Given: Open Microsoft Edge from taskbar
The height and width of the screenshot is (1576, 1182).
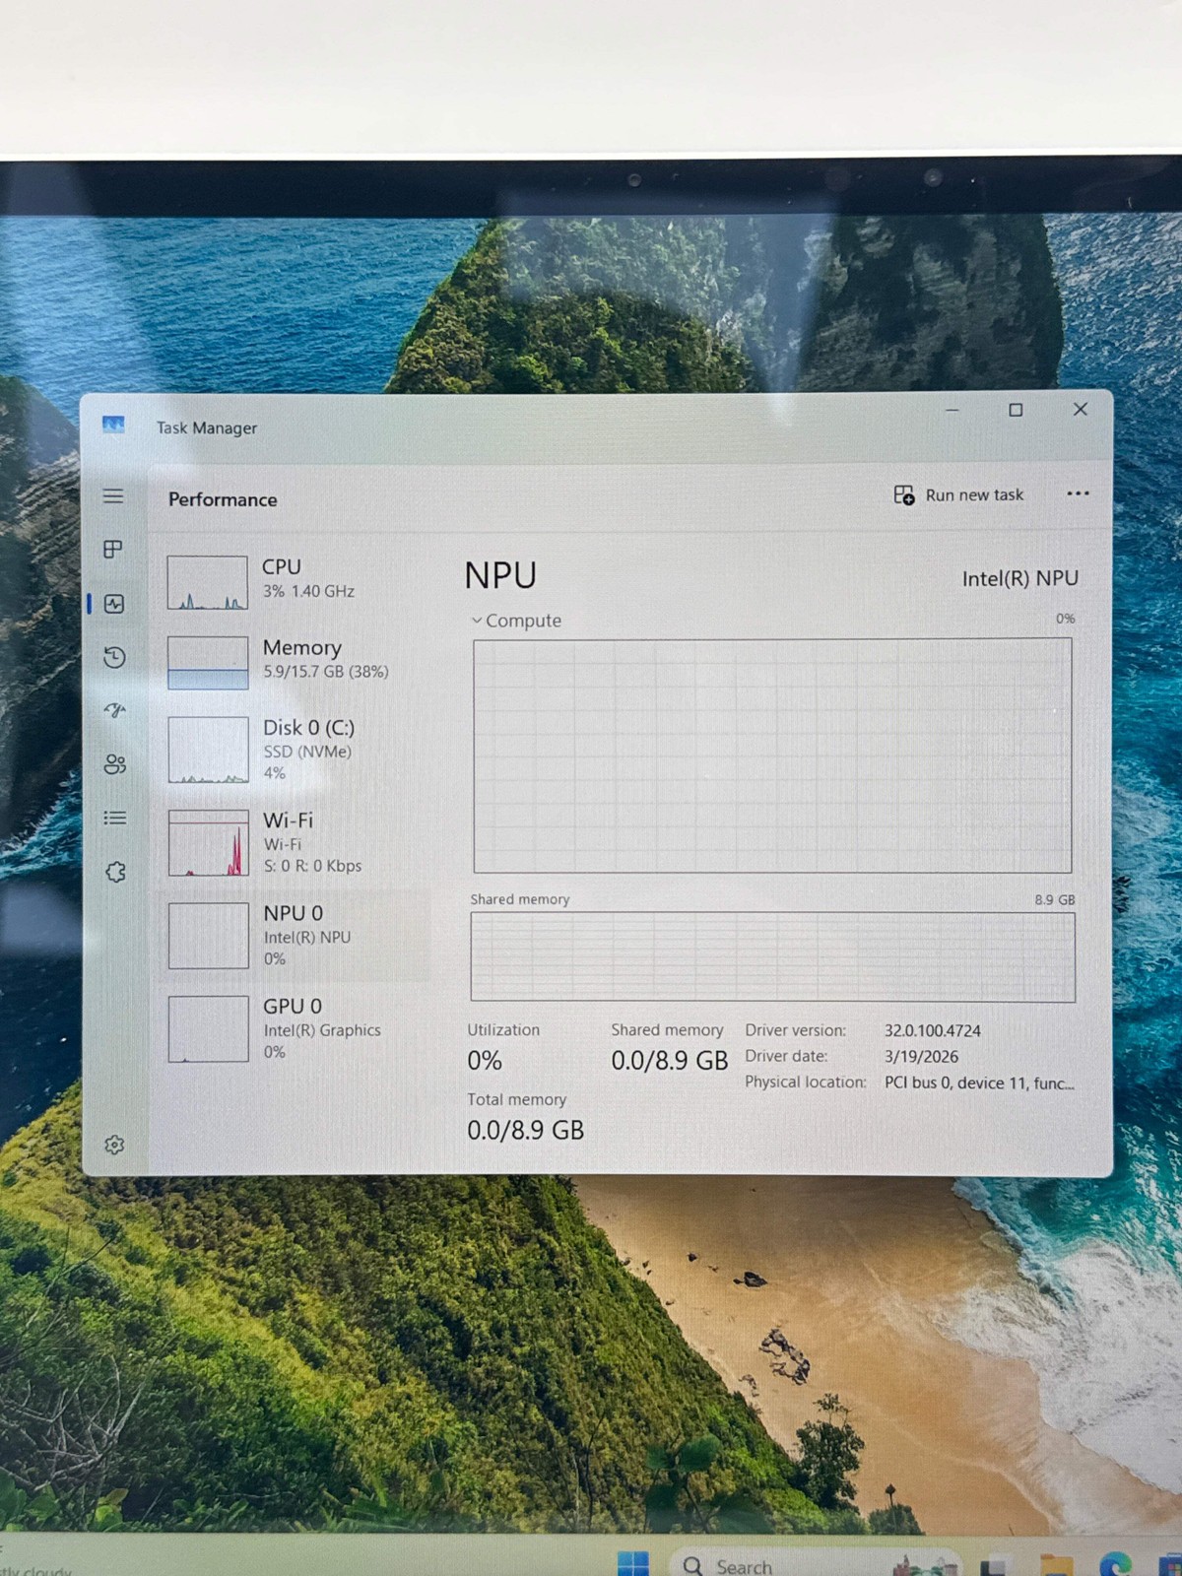Looking at the screenshot, I should click(1115, 1564).
